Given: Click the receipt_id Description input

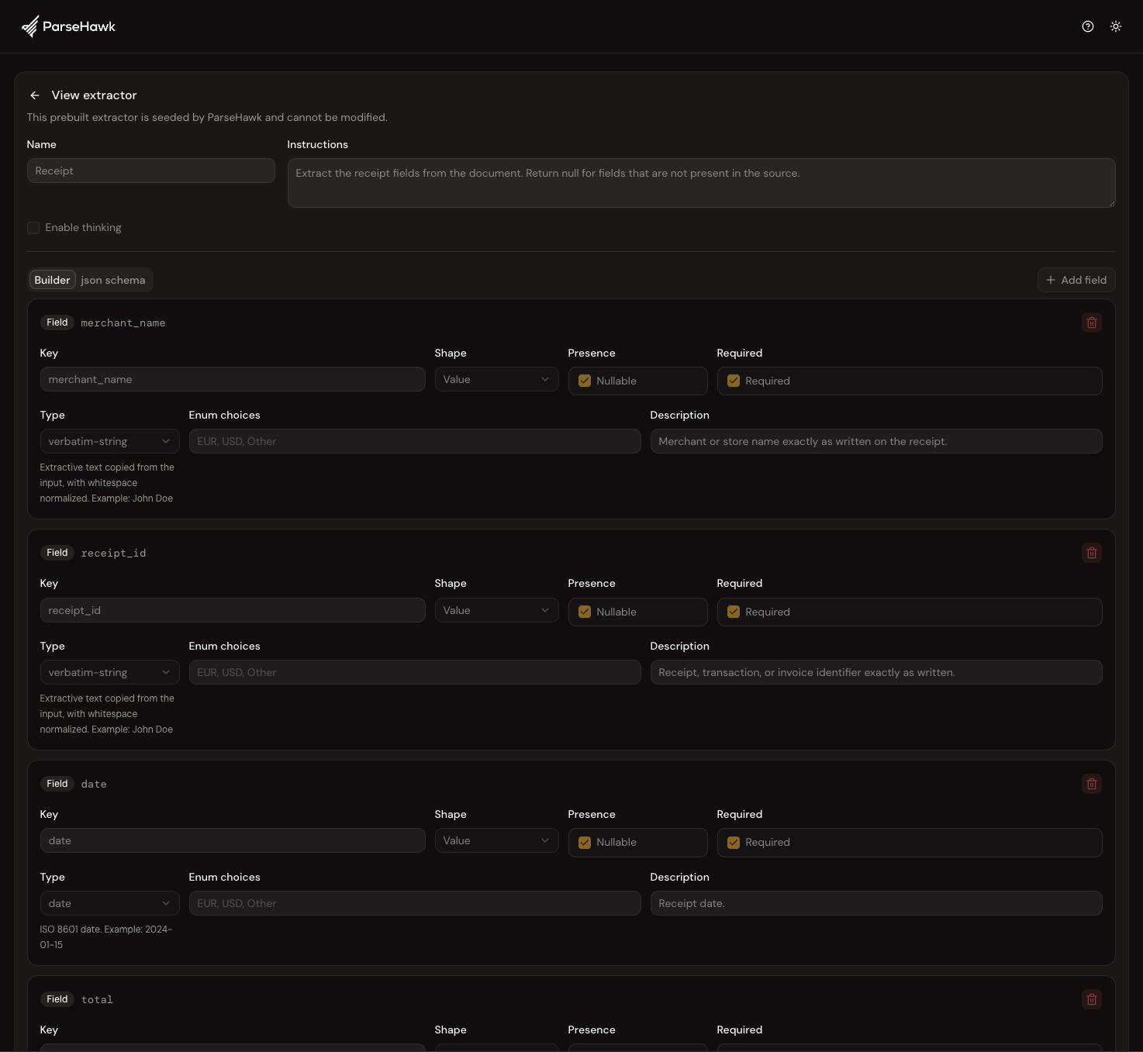Looking at the screenshot, I should point(876,672).
